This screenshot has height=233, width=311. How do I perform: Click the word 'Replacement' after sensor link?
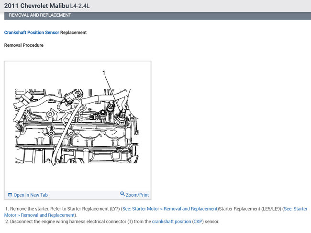click(x=73, y=32)
